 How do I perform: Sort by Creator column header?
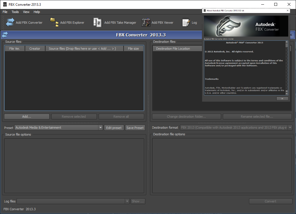coord(35,49)
